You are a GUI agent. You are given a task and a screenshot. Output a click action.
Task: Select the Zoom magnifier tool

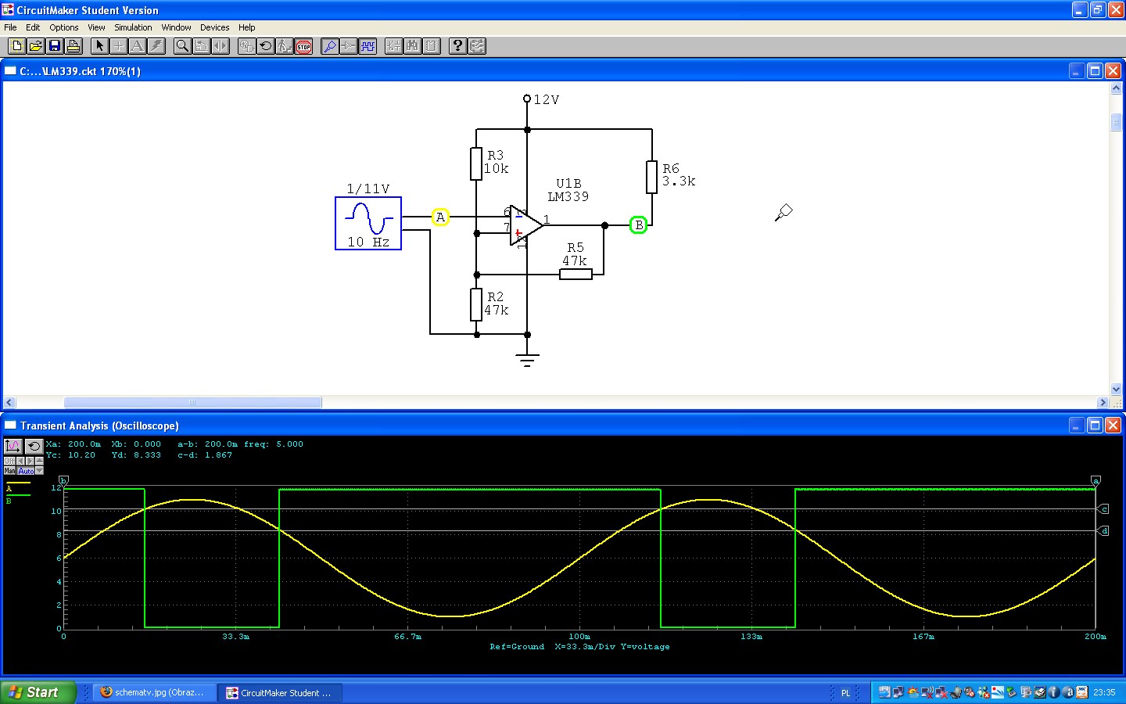(x=182, y=46)
